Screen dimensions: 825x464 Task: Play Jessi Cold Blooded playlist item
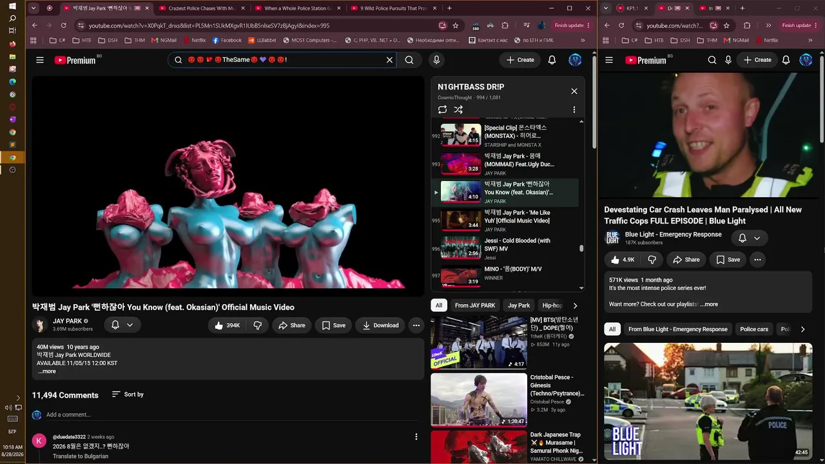[506, 249]
